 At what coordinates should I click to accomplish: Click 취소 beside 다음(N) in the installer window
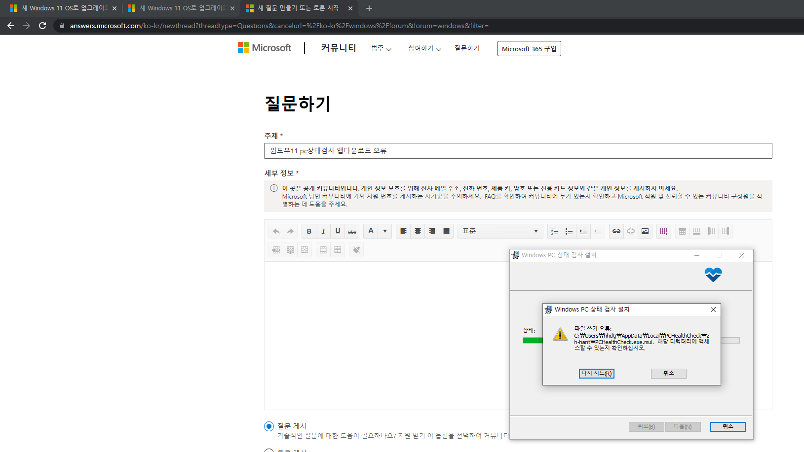coord(728,427)
